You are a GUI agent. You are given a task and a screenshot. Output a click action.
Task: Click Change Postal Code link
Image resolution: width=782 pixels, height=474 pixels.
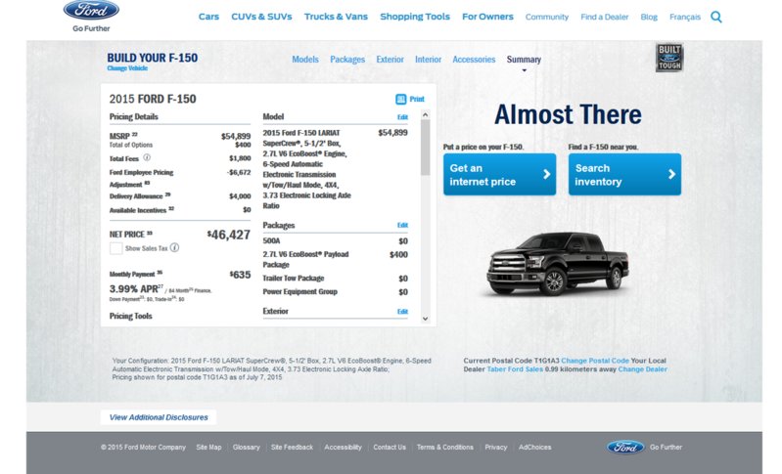595,361
